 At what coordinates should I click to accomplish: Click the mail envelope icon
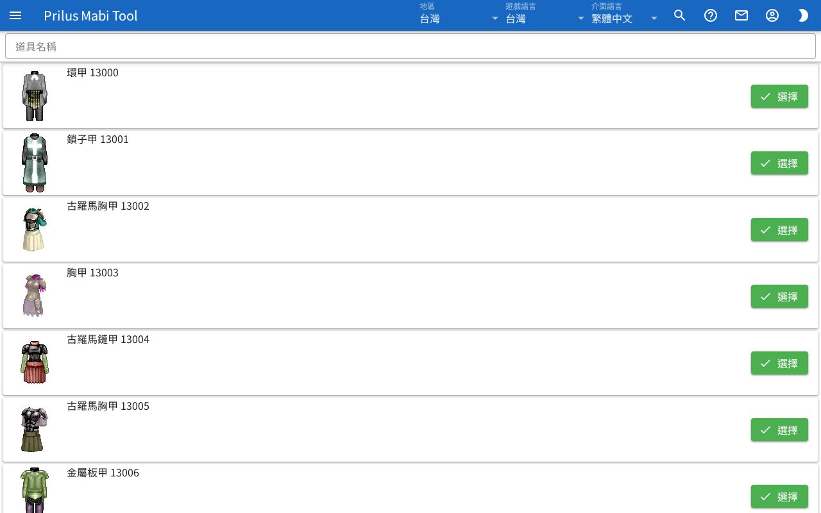(741, 15)
